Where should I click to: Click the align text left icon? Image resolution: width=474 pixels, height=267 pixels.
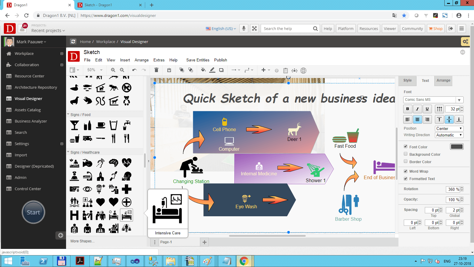pyautogui.click(x=408, y=120)
